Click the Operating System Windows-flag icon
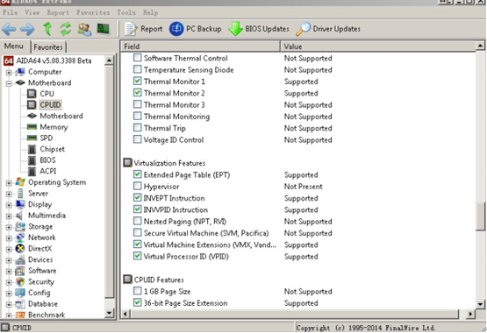 20,182
